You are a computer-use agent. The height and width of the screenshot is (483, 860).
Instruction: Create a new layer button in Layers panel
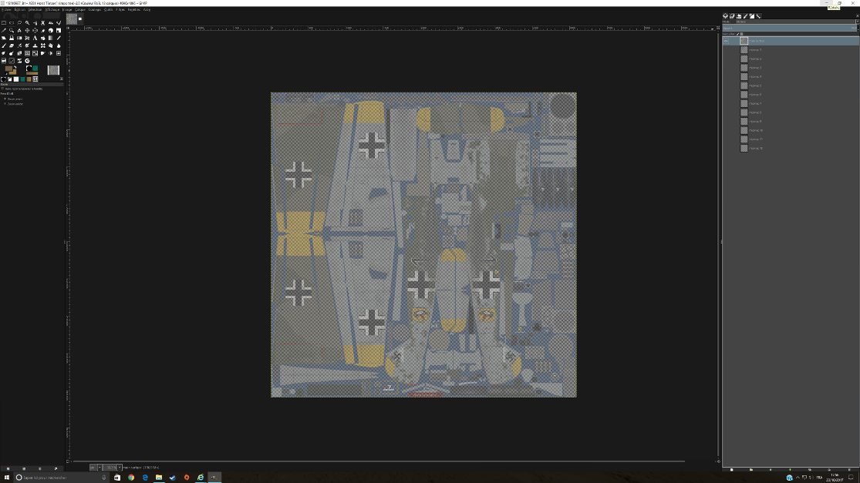coord(732,469)
